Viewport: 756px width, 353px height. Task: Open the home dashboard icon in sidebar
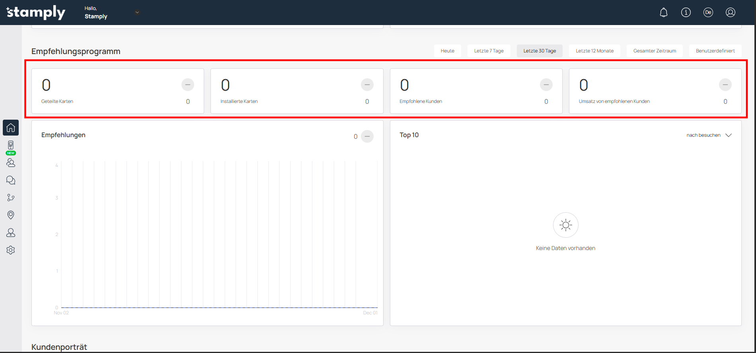[x=11, y=128]
